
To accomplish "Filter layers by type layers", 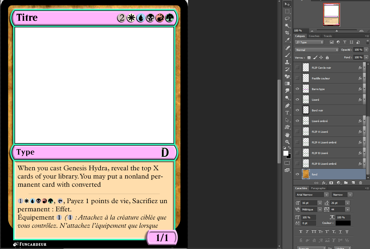I will click(345, 42).
